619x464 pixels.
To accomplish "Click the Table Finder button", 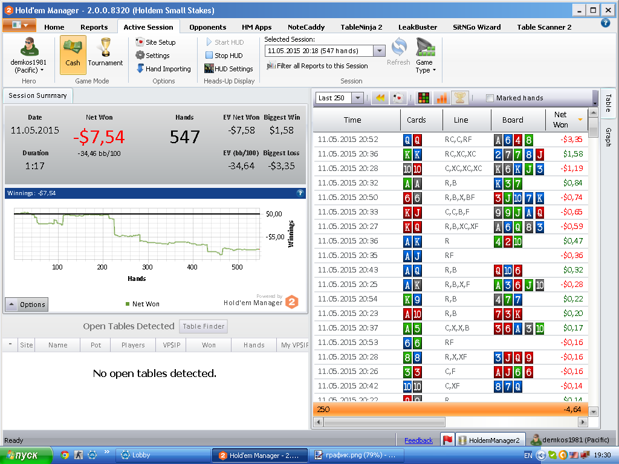I will [203, 326].
